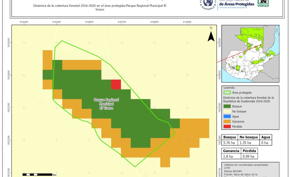Click the CONAP logo in the header
Image resolution: width=291 pixels, height=177 pixels.
tap(263, 3)
